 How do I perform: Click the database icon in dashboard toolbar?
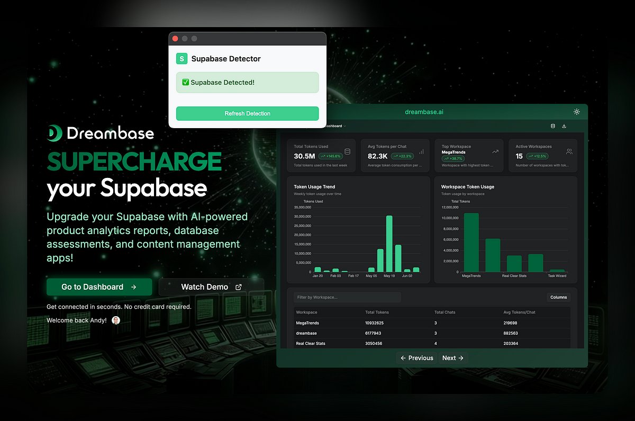point(553,126)
